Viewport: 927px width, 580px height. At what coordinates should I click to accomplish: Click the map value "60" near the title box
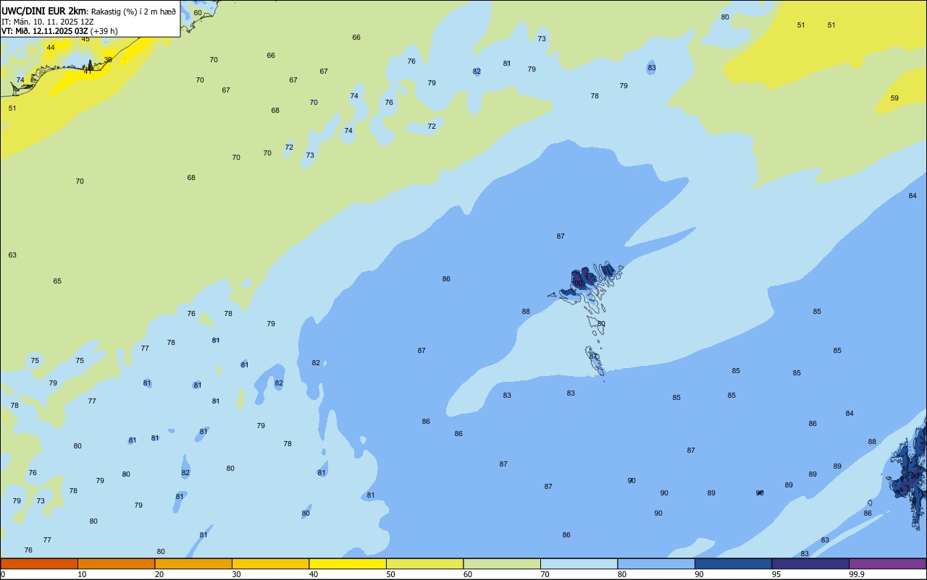[x=198, y=13]
